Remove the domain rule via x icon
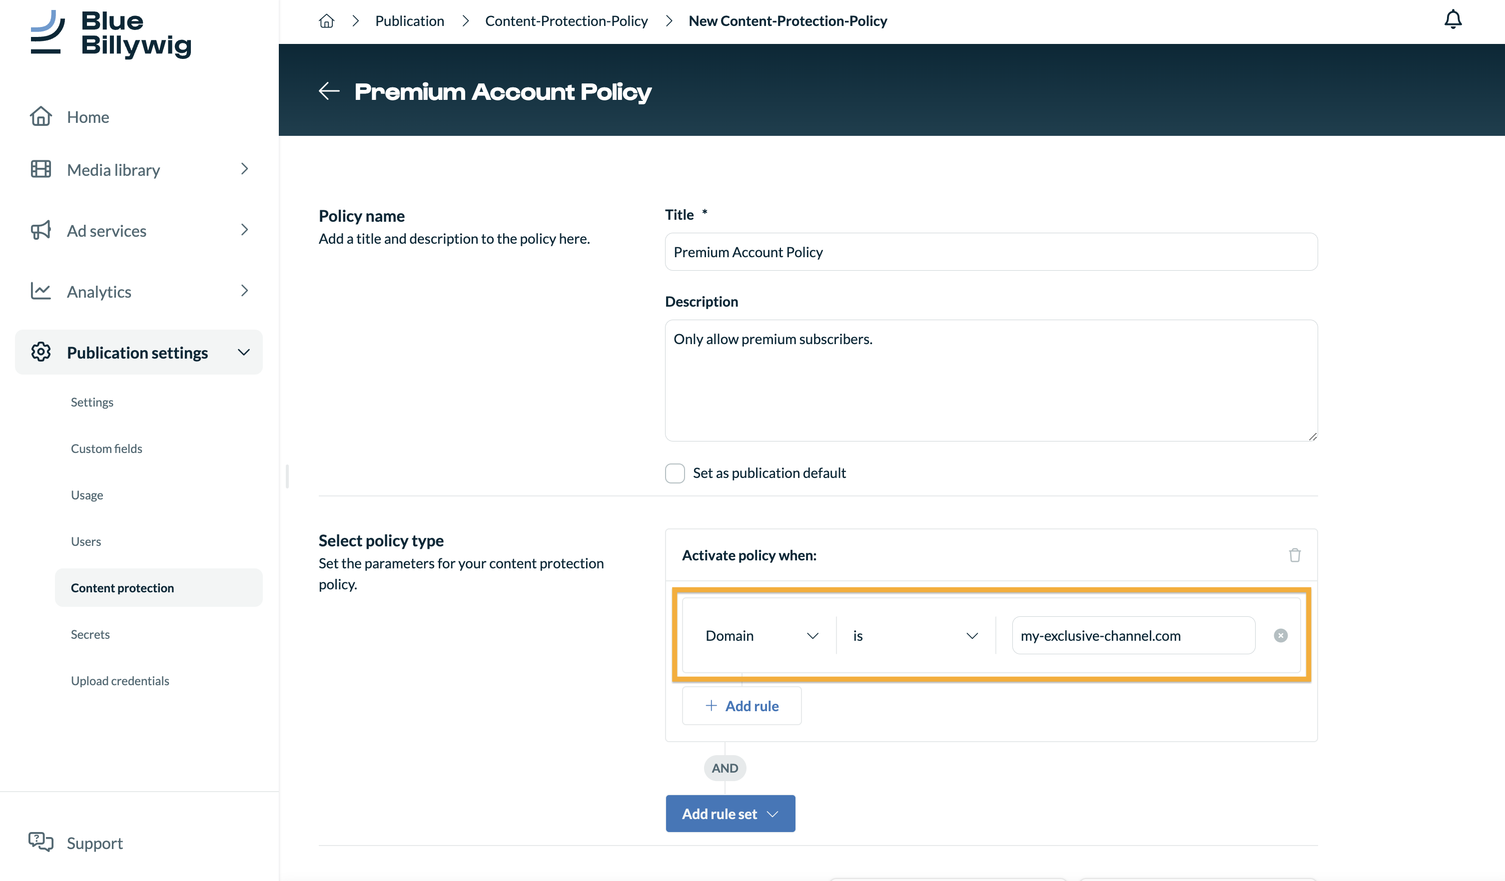Screen dimensions: 1505x881 (x=1281, y=636)
